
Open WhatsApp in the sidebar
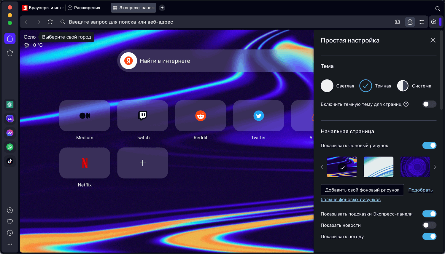click(x=10, y=147)
